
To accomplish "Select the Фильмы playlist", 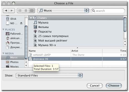I will pos(76,27).
